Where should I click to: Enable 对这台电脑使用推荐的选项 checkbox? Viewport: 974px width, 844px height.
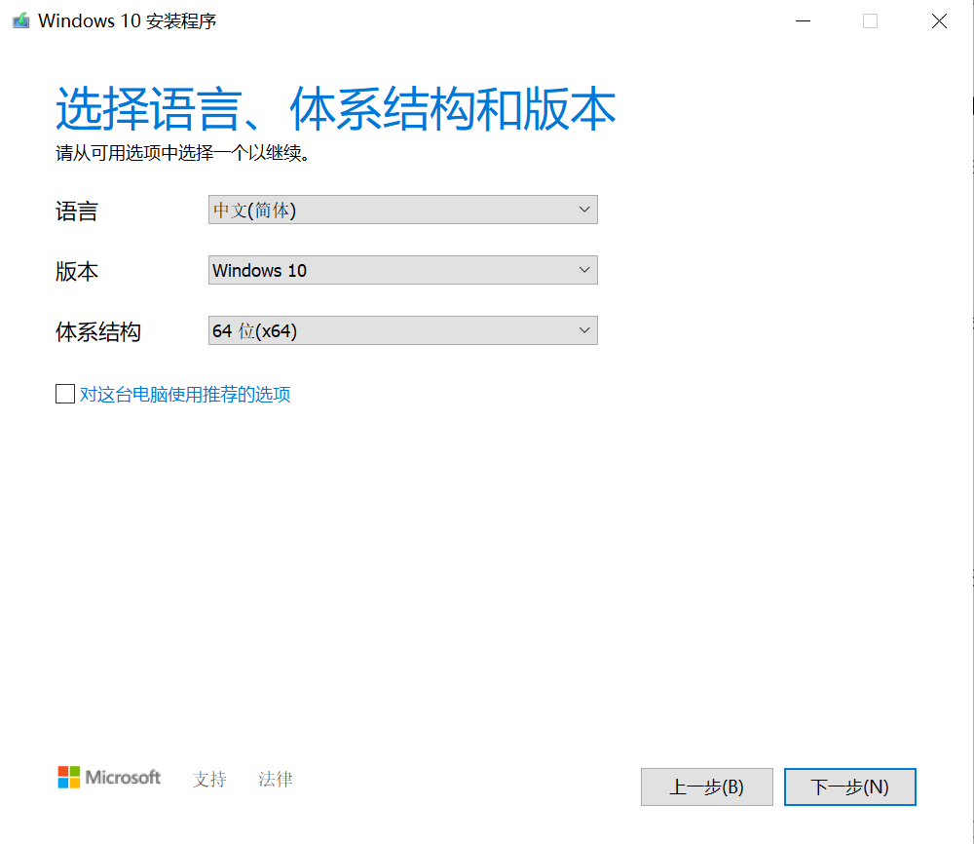(x=65, y=394)
